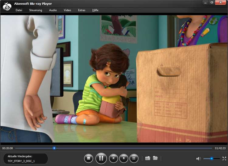Expand the Audio menu
This screenshot has height=166, width=228.
(53, 10)
